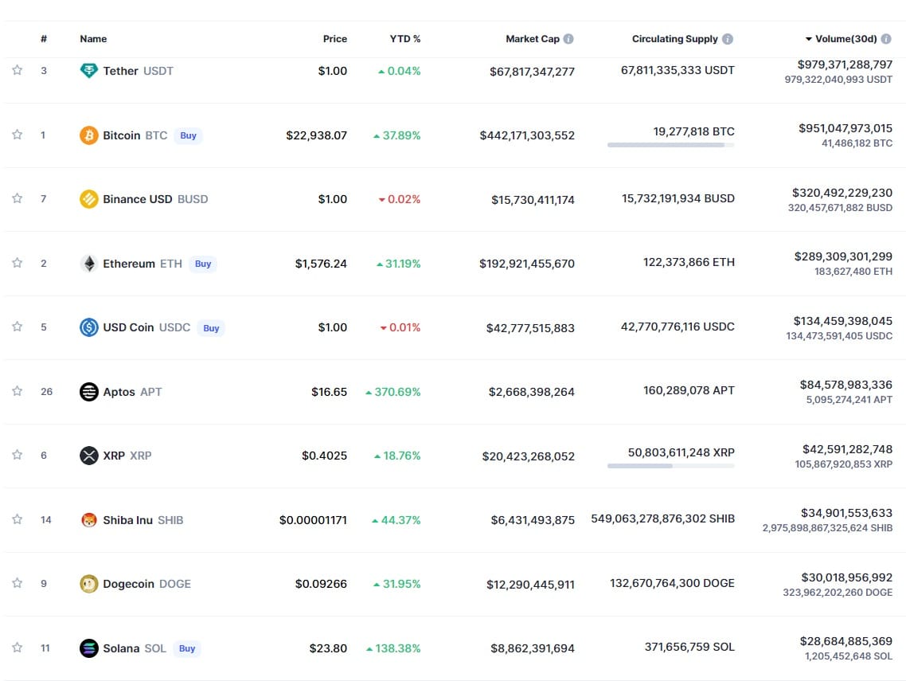
Task: Favorite Aptos with its star icon
Action: [x=18, y=391]
